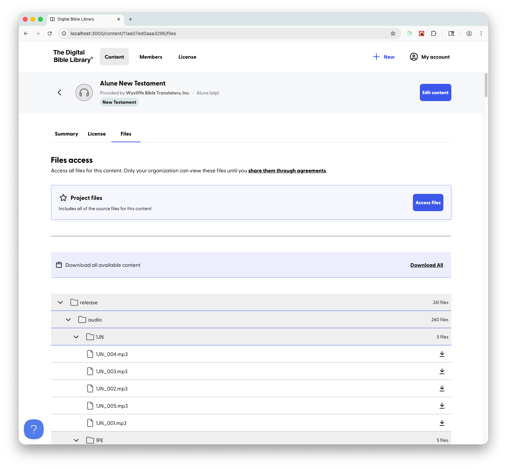Screen dimensions: 507x469
Task: Click the New Testament tag badge
Action: (119, 102)
